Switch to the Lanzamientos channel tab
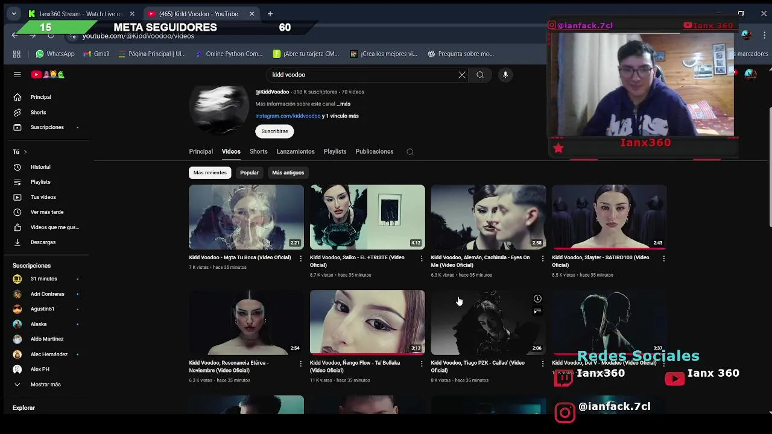 pyautogui.click(x=296, y=151)
